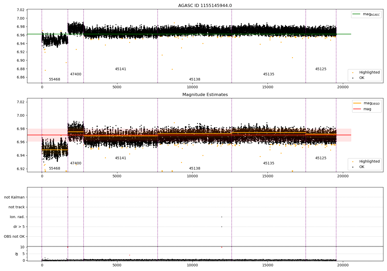Screen dimensions: 387x271
Task: Click the orange mag OBSID legend line
Action: tap(357, 103)
